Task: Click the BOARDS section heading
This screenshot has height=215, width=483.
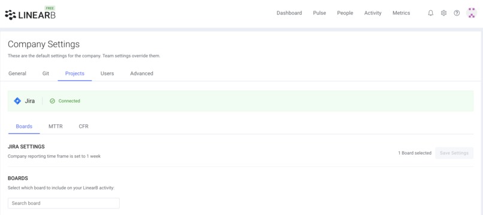Action: 18,178
